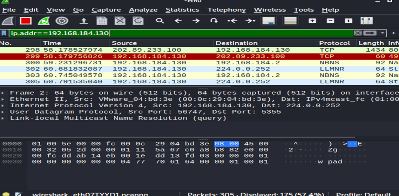This screenshot has width=399, height=196.
Task: Select packet 298 from 202.89.233.100
Action: tap(199, 50)
